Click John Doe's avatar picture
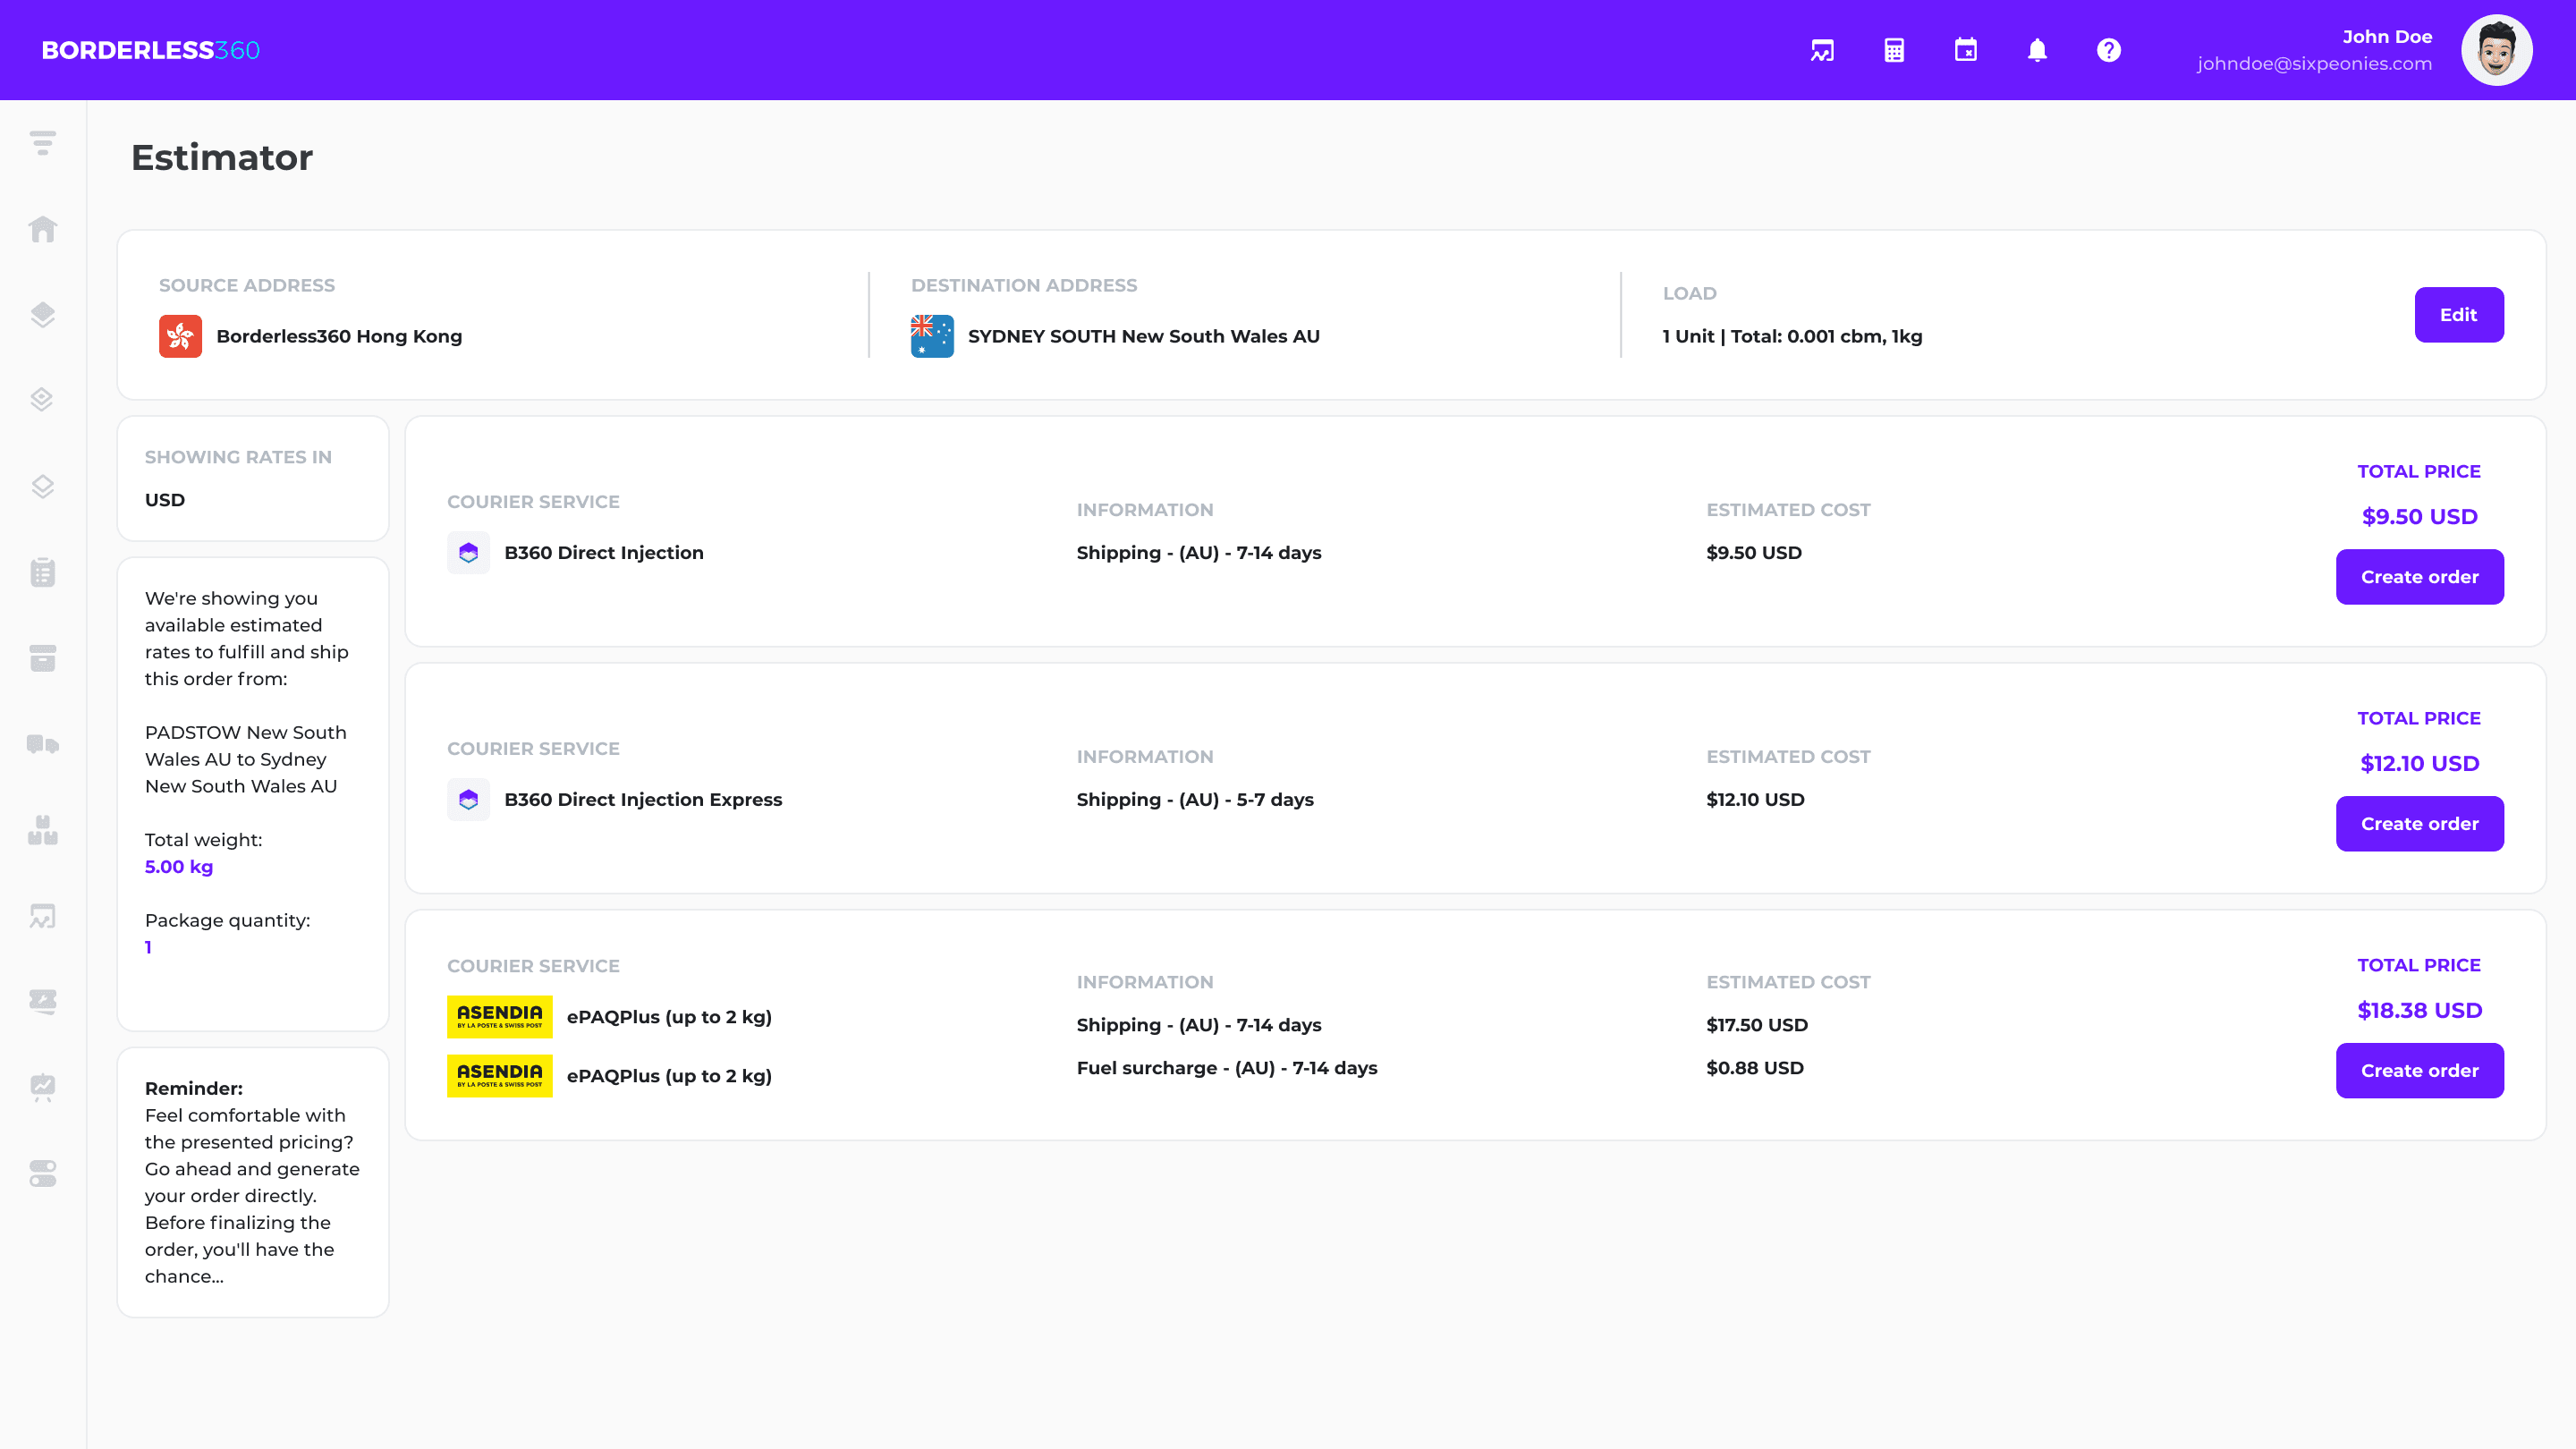The width and height of the screenshot is (2576, 1449). pos(2497,50)
